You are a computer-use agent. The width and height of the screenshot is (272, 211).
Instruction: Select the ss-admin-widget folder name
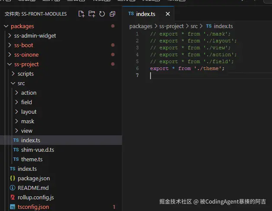coord(35,36)
